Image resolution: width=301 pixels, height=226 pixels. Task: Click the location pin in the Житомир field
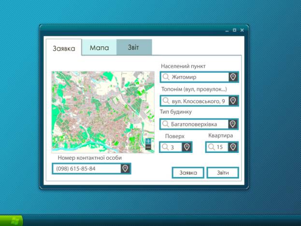coord(233,77)
